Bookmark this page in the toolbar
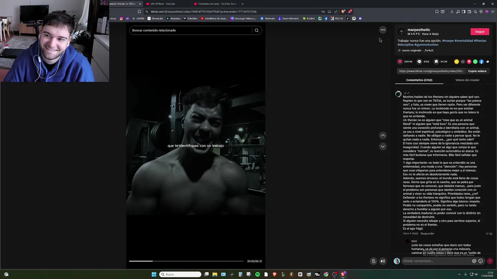The height and width of the screenshot is (279, 497). pyautogui.click(x=139, y=12)
